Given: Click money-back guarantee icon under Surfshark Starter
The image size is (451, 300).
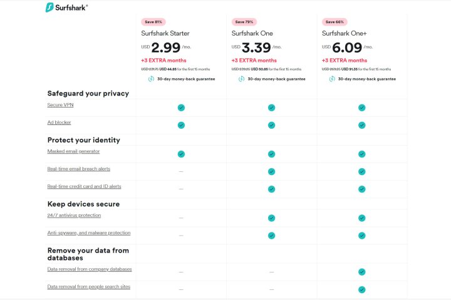Looking at the screenshot, I should point(151,79).
